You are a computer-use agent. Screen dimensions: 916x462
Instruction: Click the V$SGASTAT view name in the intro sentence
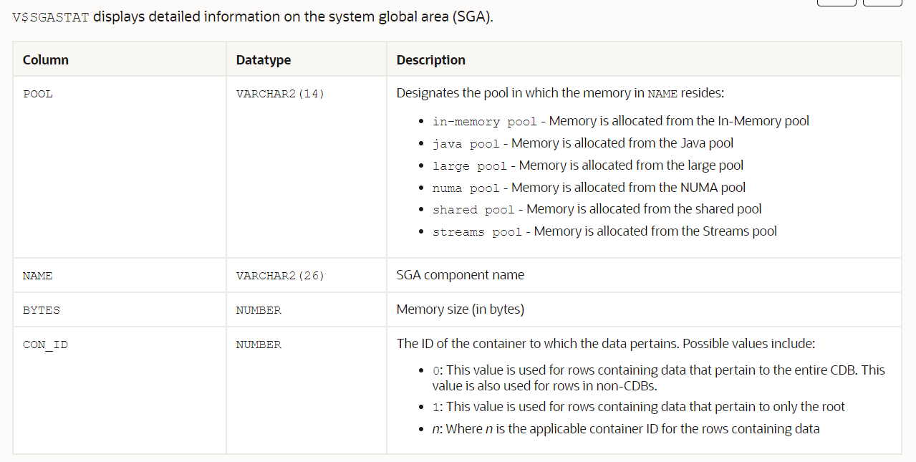click(x=51, y=17)
